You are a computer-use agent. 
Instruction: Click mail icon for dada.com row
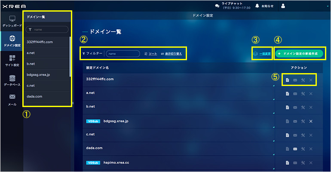pyautogui.click(x=295, y=149)
